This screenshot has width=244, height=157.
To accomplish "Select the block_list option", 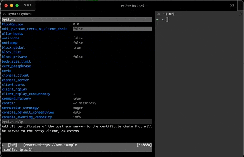I will point(11,52).
